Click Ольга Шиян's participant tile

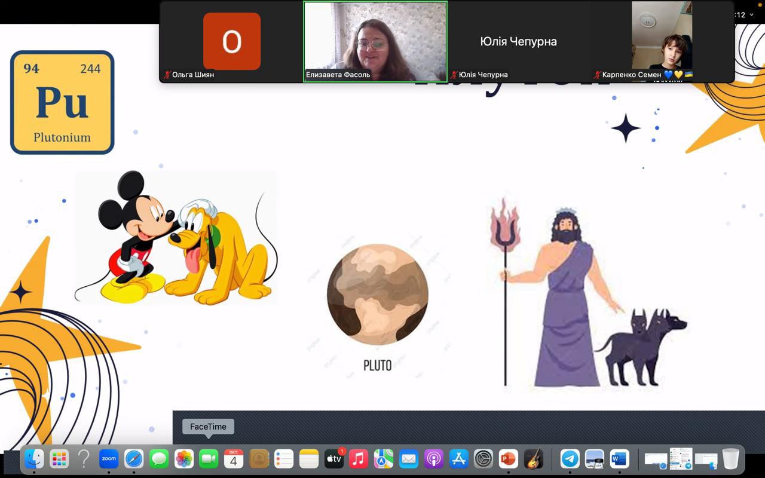click(232, 41)
